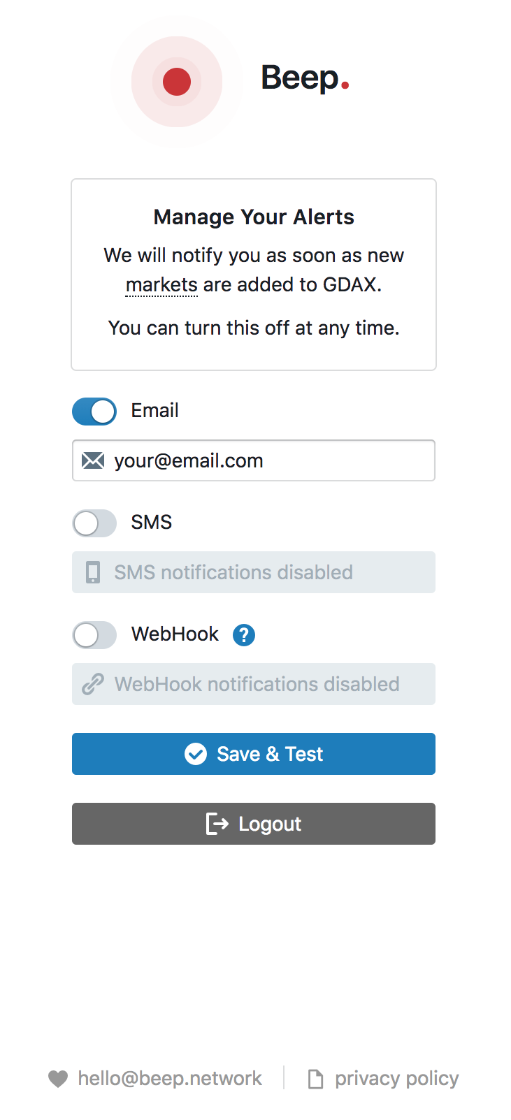Click the document icon beside privacy policy
Screen dimensions: 511x1120
pyautogui.click(x=316, y=1079)
